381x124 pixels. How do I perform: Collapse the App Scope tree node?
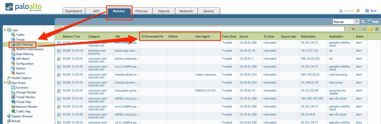pos(5,83)
